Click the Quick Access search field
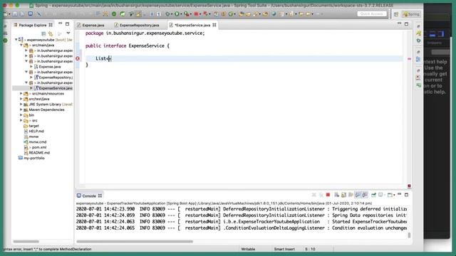The height and width of the screenshot is (256, 456). tap(372, 14)
